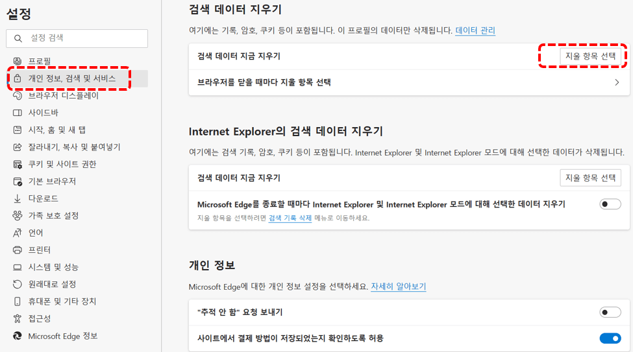The image size is (633, 352).
Task: Click the 쿠키 및 사이트 권한 icon
Action: (18, 164)
